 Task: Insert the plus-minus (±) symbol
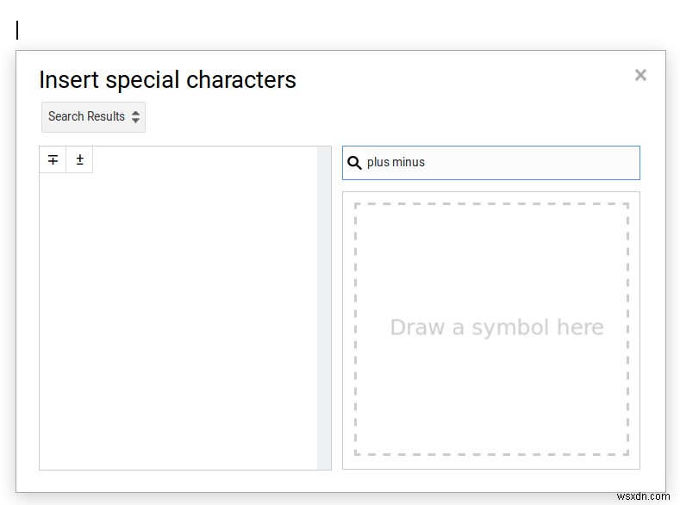pyautogui.click(x=79, y=159)
